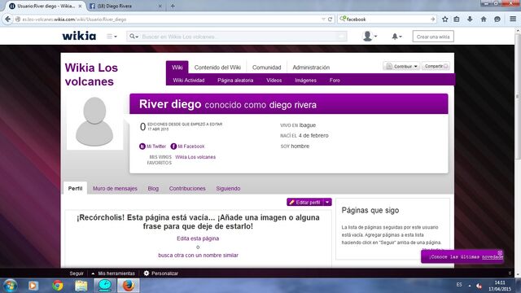Open the bookmarks list icon

(457, 20)
